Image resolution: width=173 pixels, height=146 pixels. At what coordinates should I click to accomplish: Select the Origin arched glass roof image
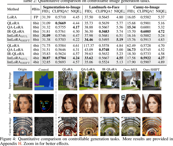(x=23, y=126)
